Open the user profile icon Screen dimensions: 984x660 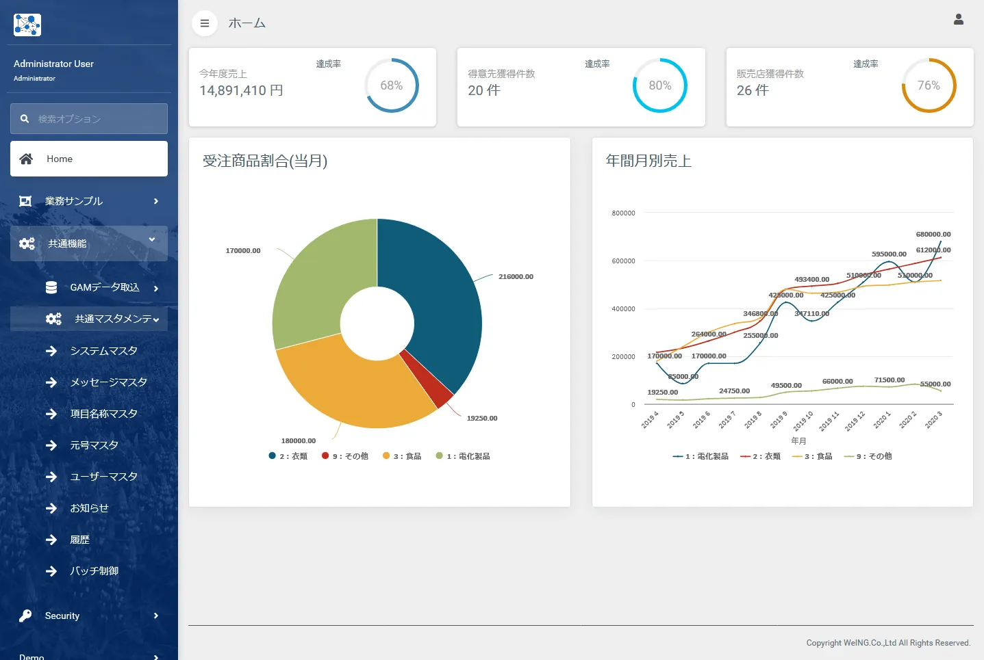(x=958, y=20)
